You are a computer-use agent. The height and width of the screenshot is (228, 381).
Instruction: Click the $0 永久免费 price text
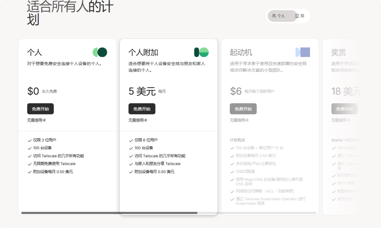(x=42, y=91)
